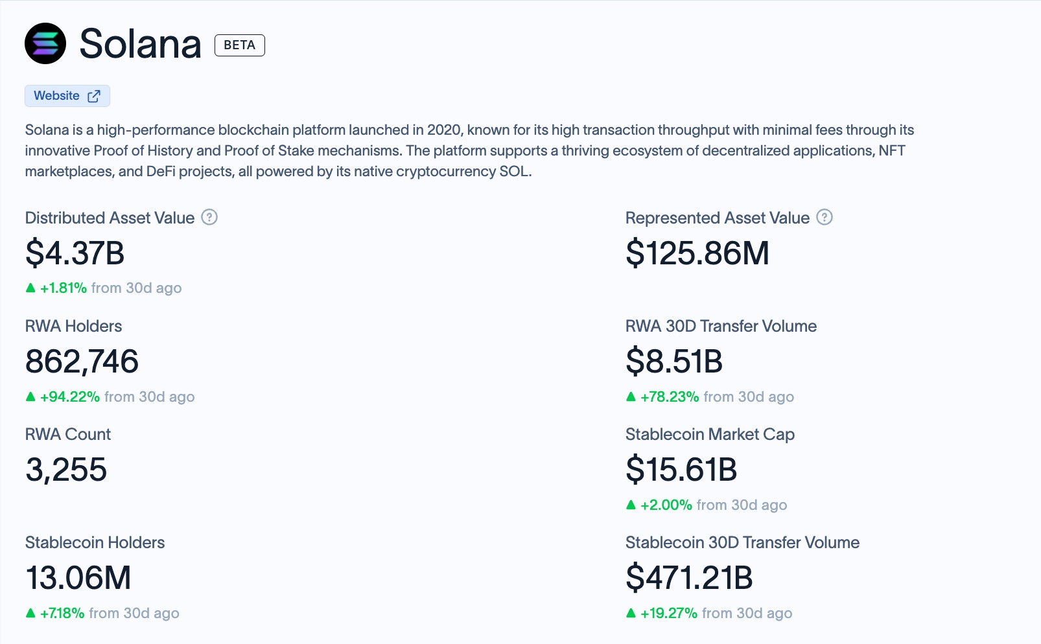
Task: Click the +1.81% change under Distributed Asset Value
Action: tap(64, 288)
